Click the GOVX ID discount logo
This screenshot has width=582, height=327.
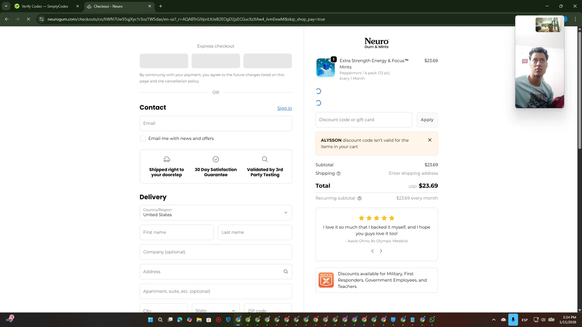[x=326, y=280]
